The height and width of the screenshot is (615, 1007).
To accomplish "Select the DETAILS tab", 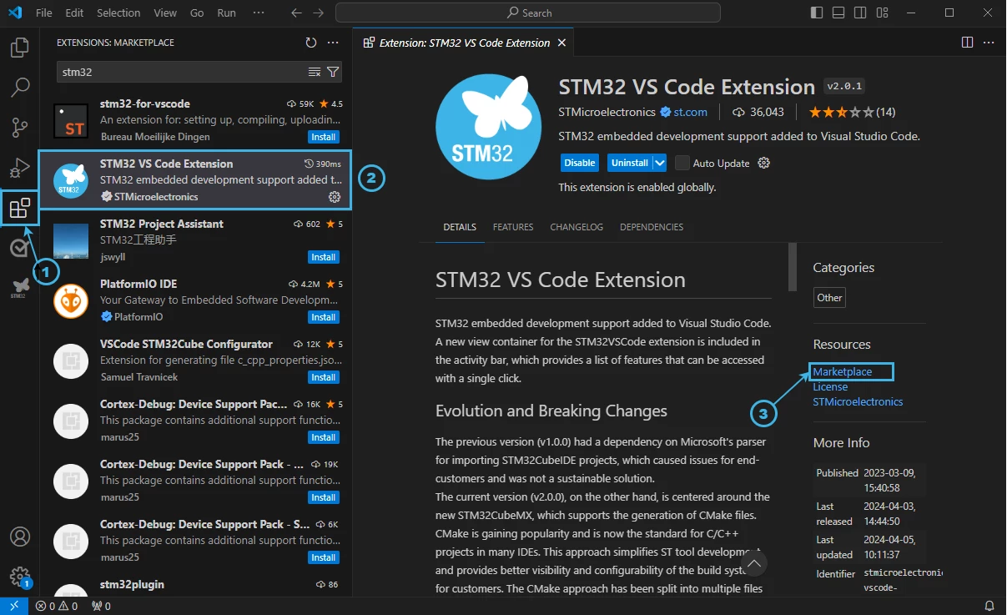I will [460, 227].
